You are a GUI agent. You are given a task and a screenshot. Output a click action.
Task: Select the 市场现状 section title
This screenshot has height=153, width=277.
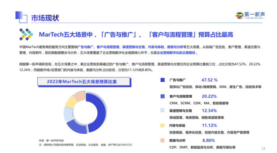(45, 18)
